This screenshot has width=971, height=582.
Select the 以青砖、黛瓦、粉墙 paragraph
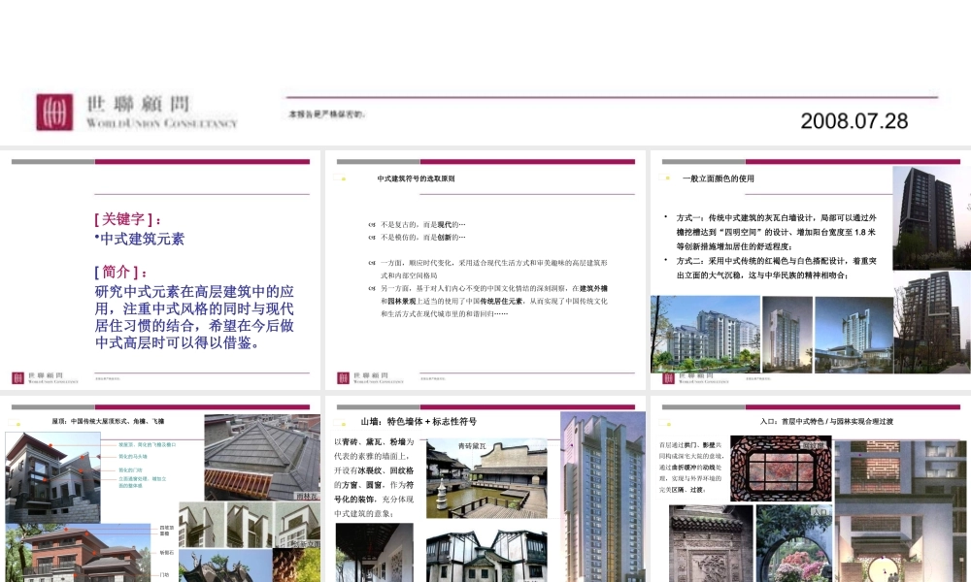[x=374, y=477]
